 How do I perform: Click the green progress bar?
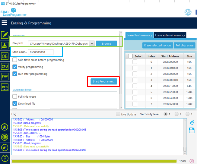(94, 161)
